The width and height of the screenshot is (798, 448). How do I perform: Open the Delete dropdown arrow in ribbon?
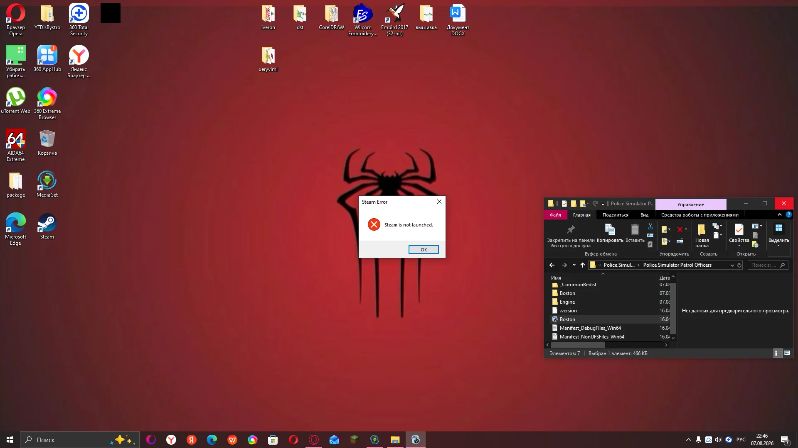pos(686,229)
